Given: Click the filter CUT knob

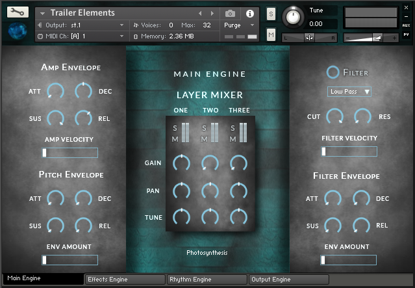Looking at the screenshot, I should pyautogui.click(x=335, y=116).
